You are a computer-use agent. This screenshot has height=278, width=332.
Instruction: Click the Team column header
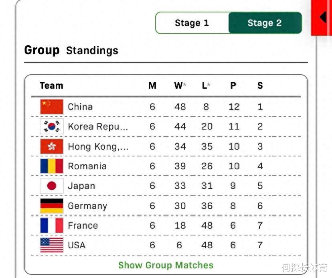[x=51, y=85]
